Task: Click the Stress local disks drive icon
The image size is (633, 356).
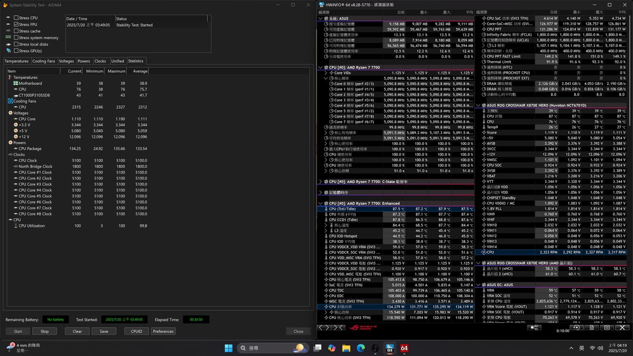Action: [x=8, y=44]
